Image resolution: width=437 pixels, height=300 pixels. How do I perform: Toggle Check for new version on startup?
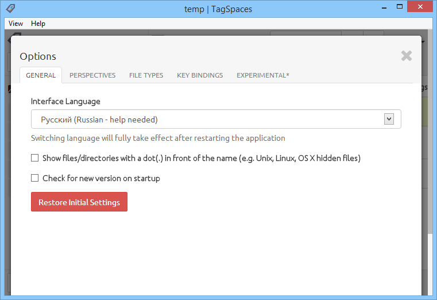[x=34, y=178]
